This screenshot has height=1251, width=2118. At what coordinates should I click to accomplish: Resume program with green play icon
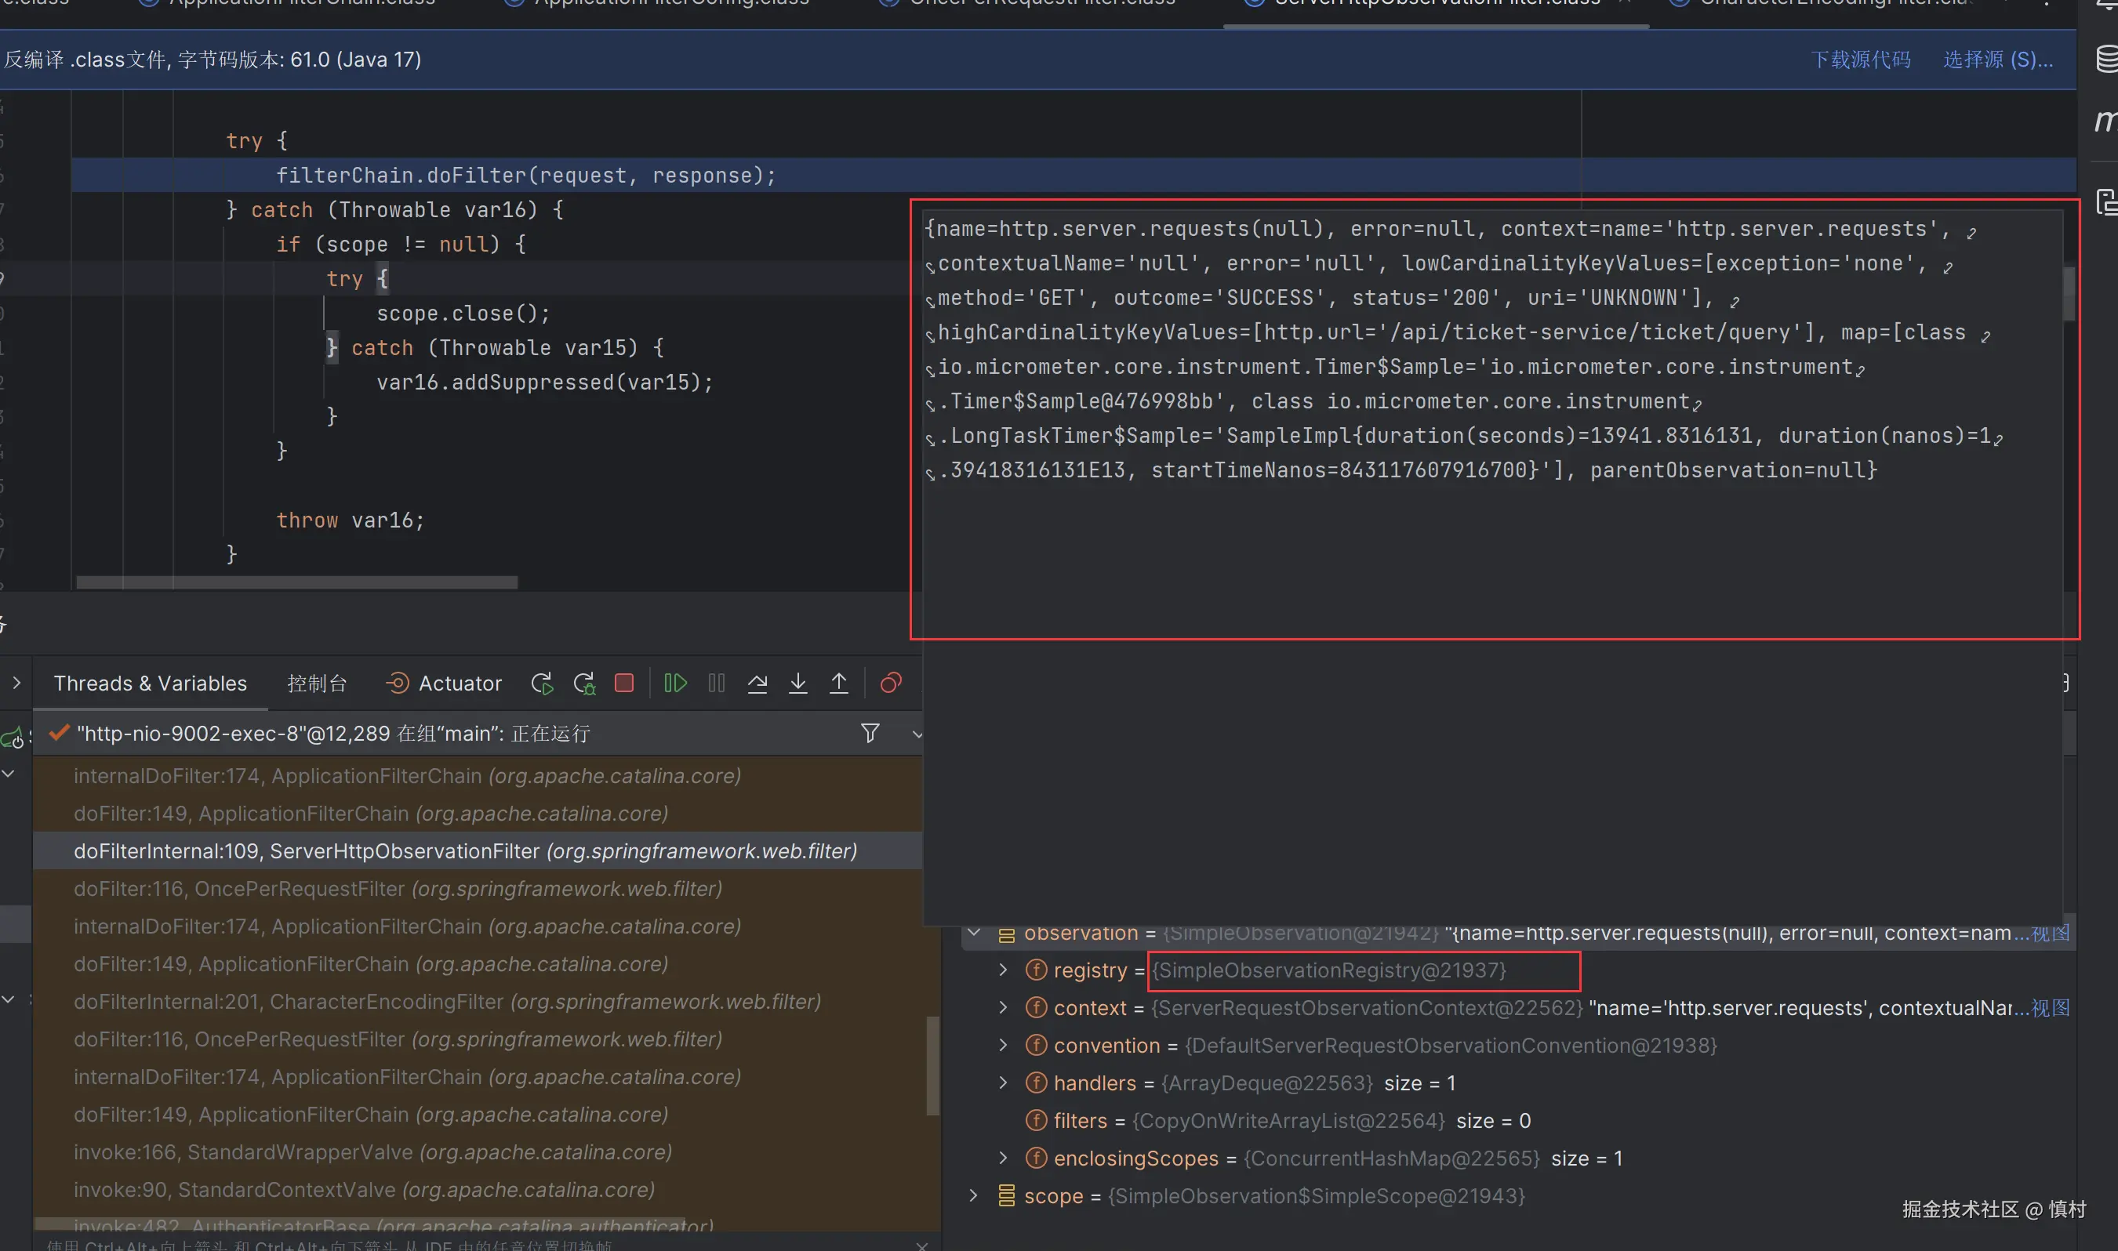point(675,683)
